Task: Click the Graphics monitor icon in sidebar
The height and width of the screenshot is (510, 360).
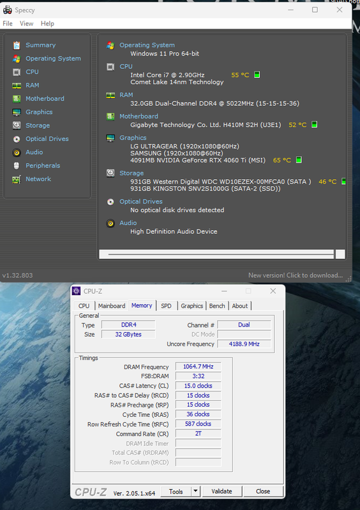Action: click(x=17, y=112)
